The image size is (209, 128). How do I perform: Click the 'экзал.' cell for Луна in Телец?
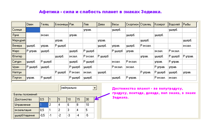point(47,35)
